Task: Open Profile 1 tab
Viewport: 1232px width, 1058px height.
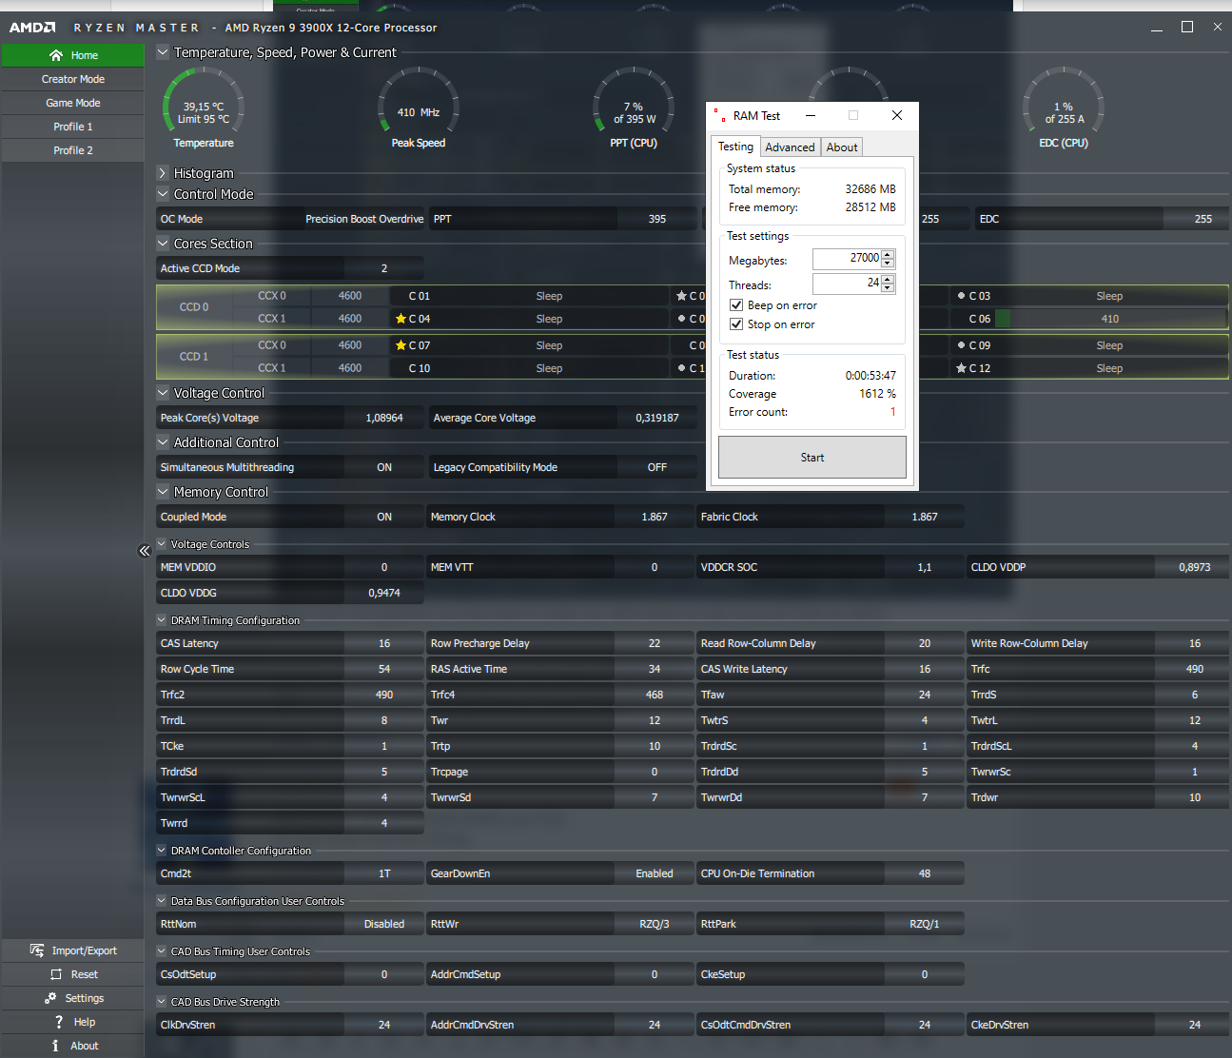Action: click(73, 127)
